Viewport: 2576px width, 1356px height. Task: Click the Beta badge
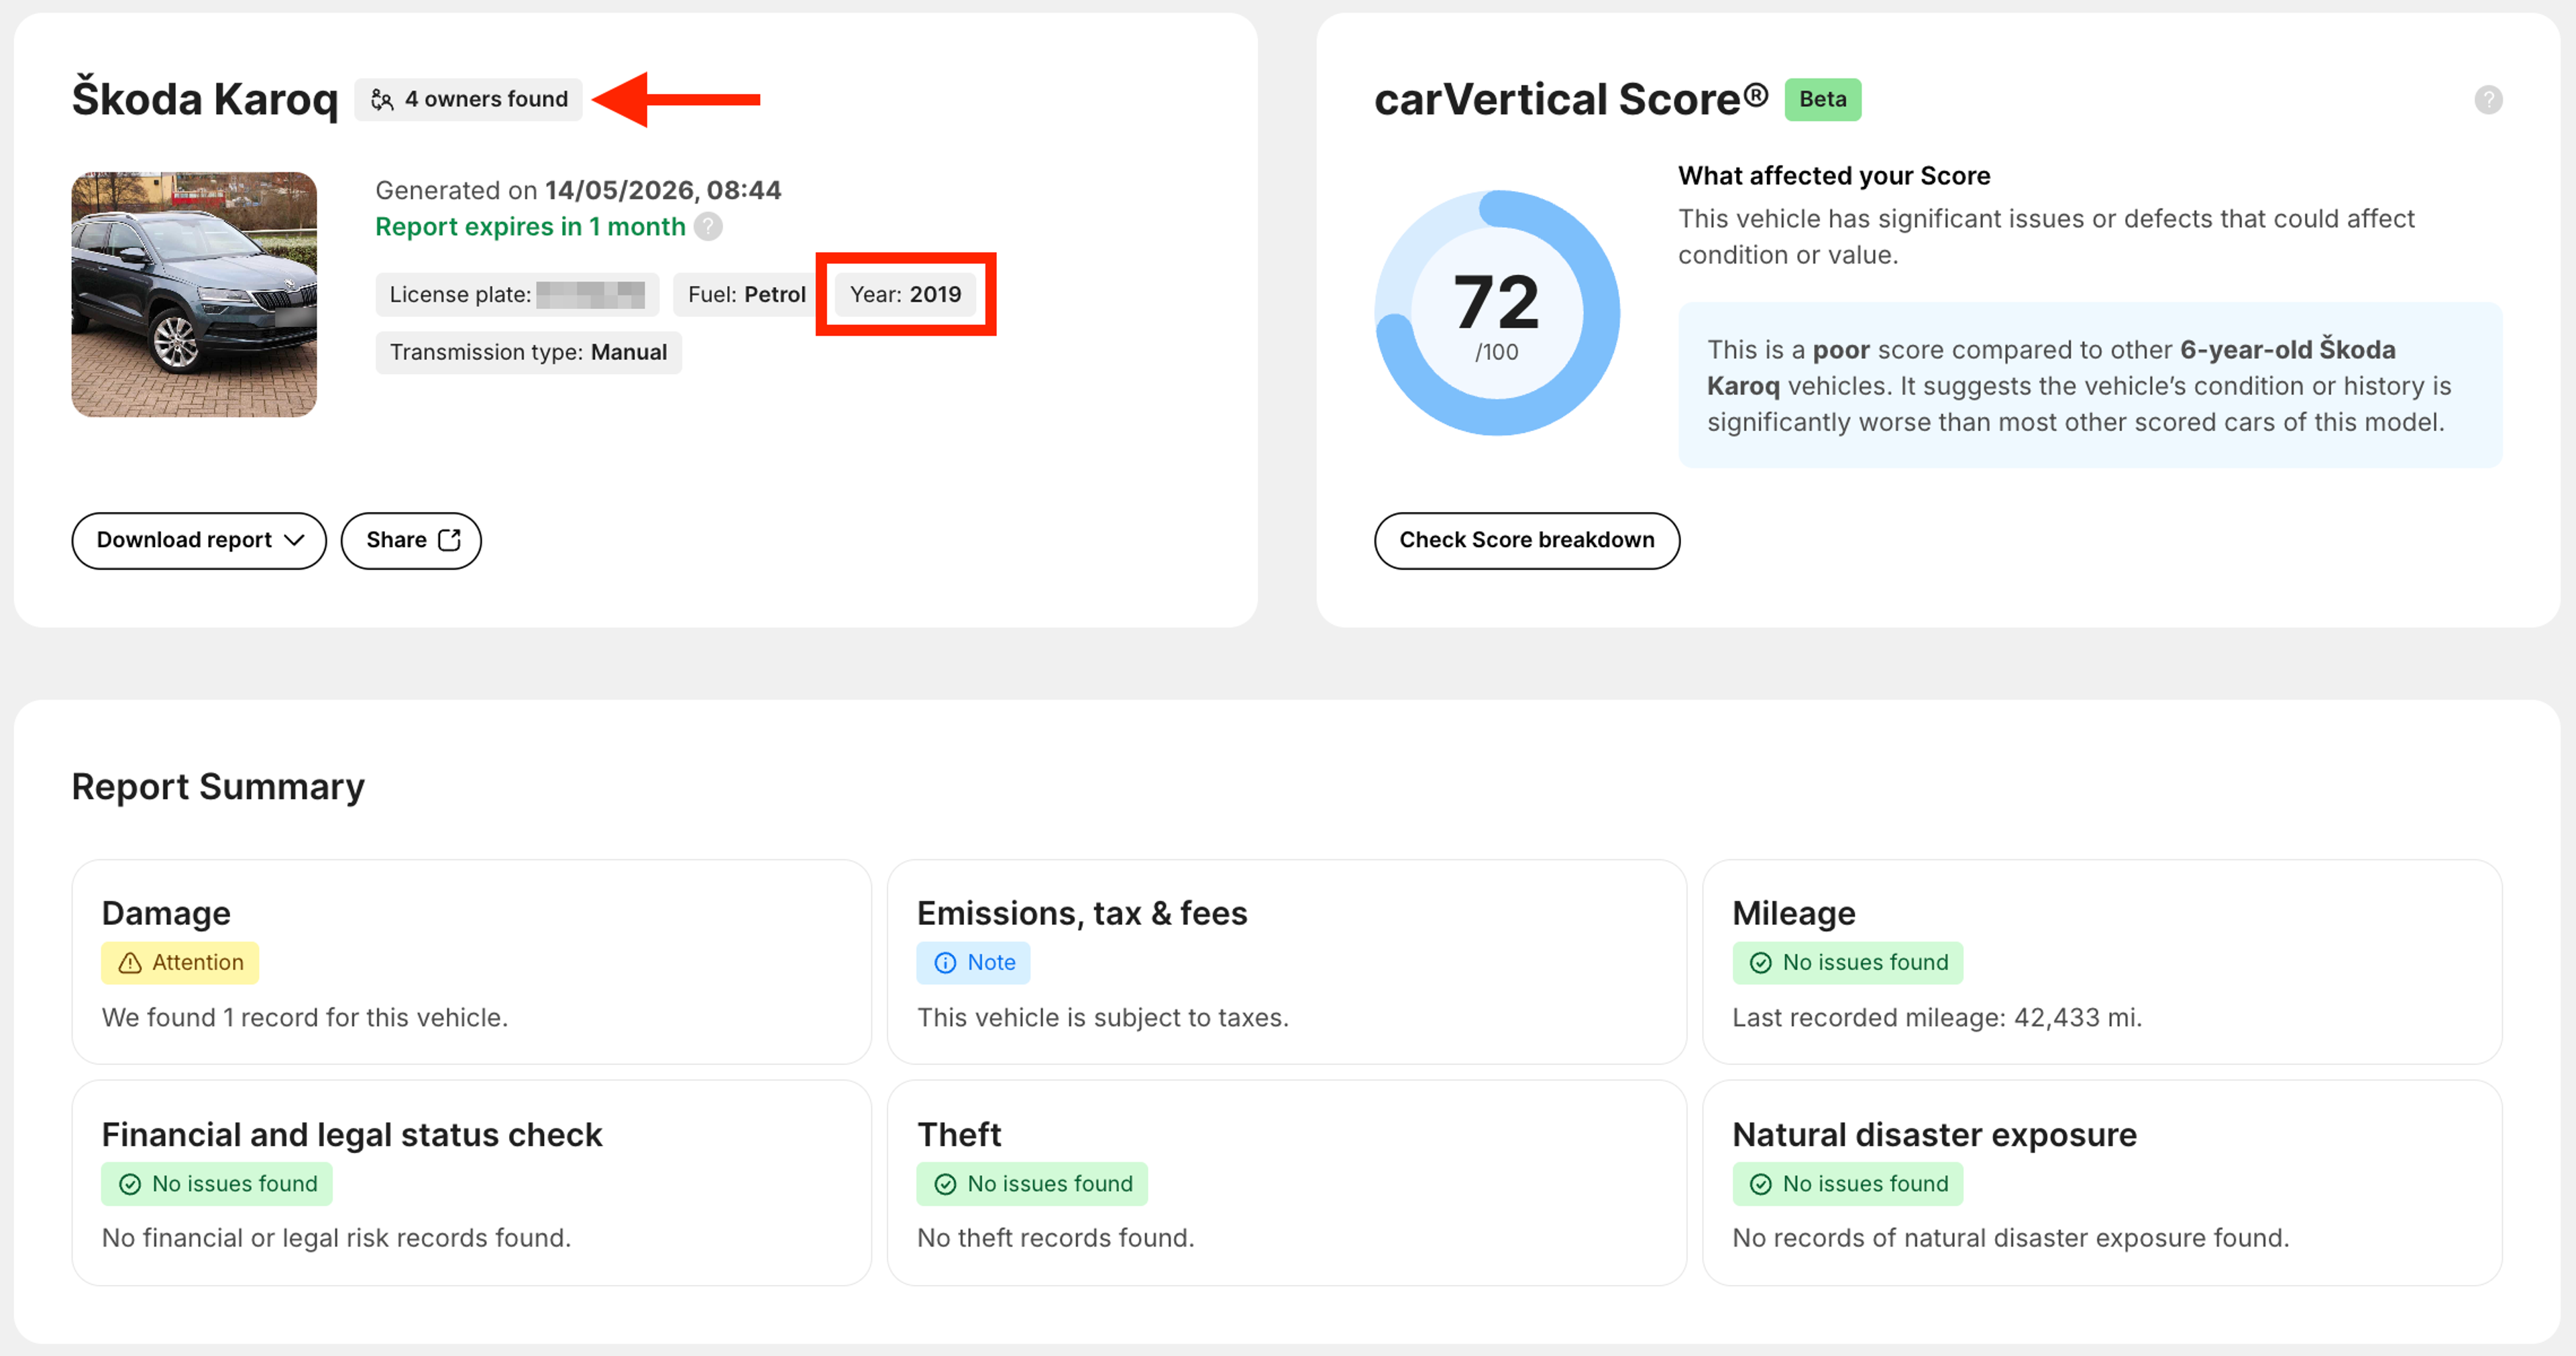pos(1822,99)
